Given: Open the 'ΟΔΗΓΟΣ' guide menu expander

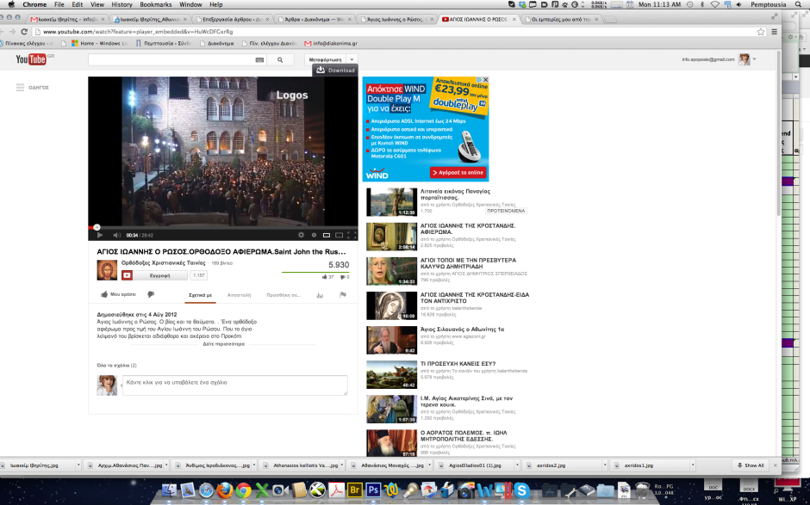Looking at the screenshot, I should pyautogui.click(x=21, y=88).
